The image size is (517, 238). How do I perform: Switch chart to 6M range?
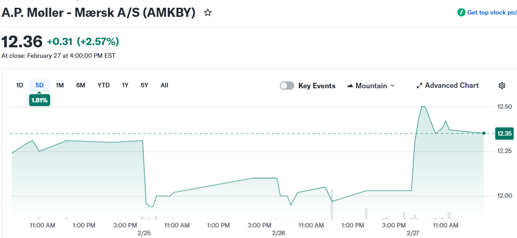(81, 85)
